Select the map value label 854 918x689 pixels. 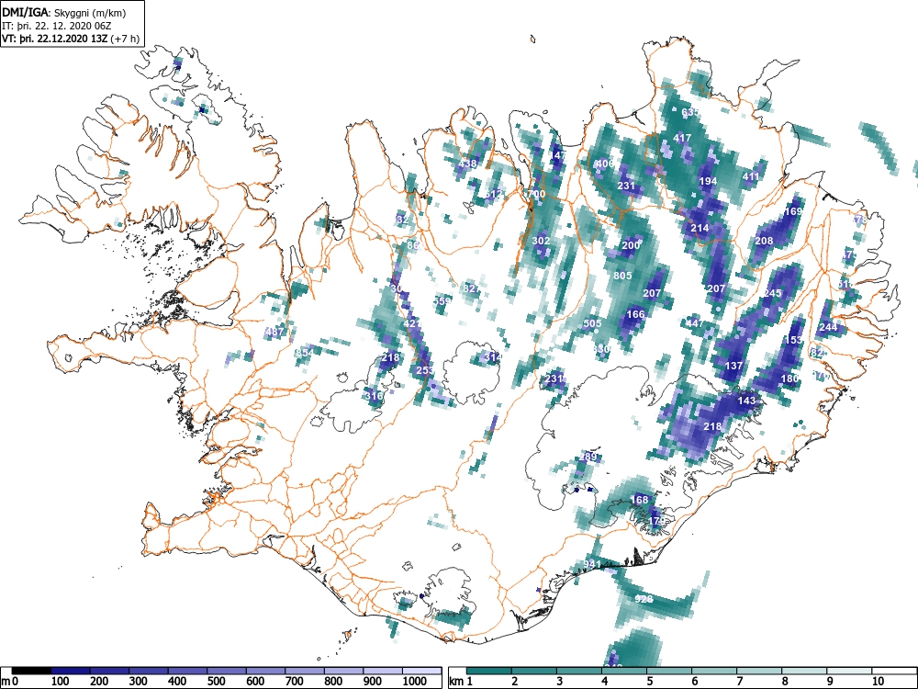coord(305,353)
